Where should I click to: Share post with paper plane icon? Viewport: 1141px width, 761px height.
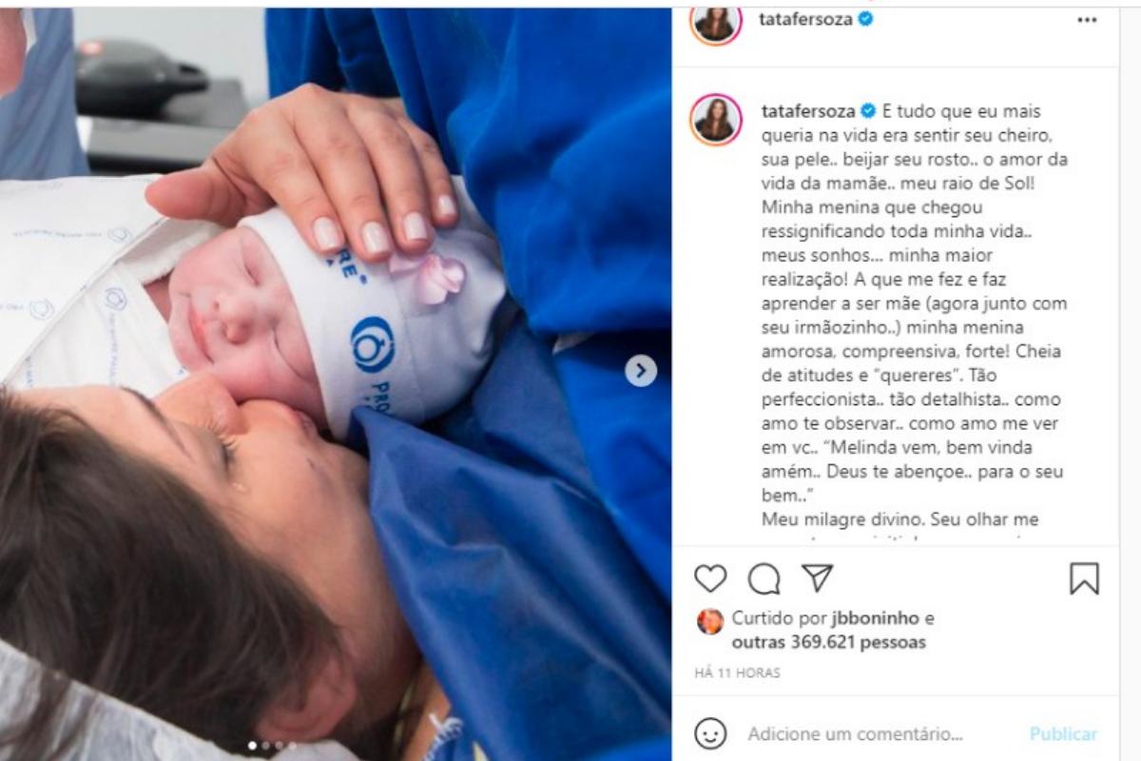click(817, 577)
